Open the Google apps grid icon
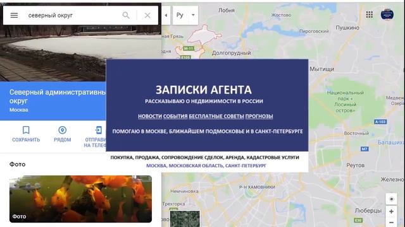Viewport: 405px width, 227px height. (x=370, y=15)
